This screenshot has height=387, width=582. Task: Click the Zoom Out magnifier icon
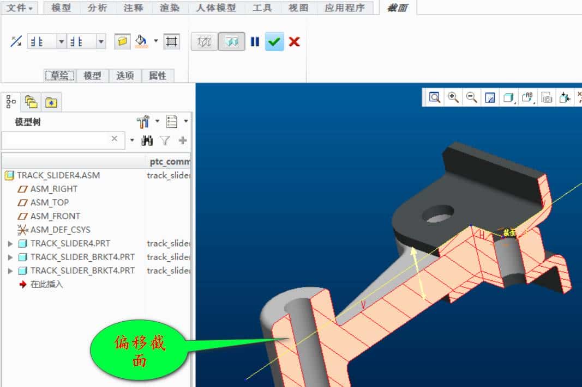tap(472, 97)
